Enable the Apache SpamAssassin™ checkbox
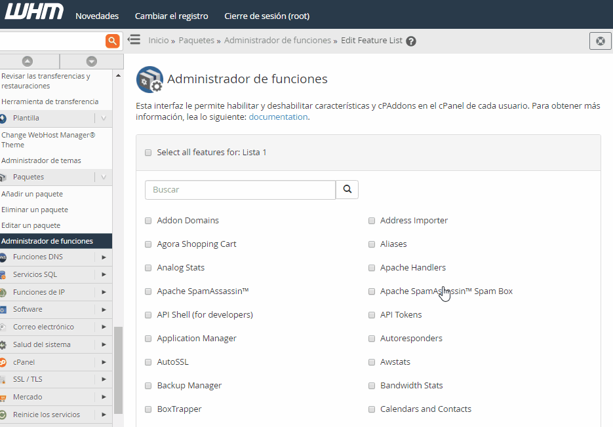 point(148,291)
